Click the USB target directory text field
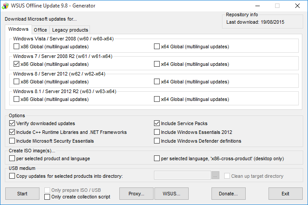 tap(183, 175)
